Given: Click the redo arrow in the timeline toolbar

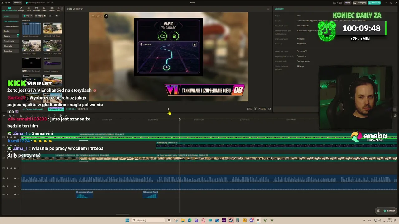Looking at the screenshot, I should click(x=26, y=116).
